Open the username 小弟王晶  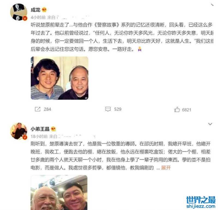40,129
